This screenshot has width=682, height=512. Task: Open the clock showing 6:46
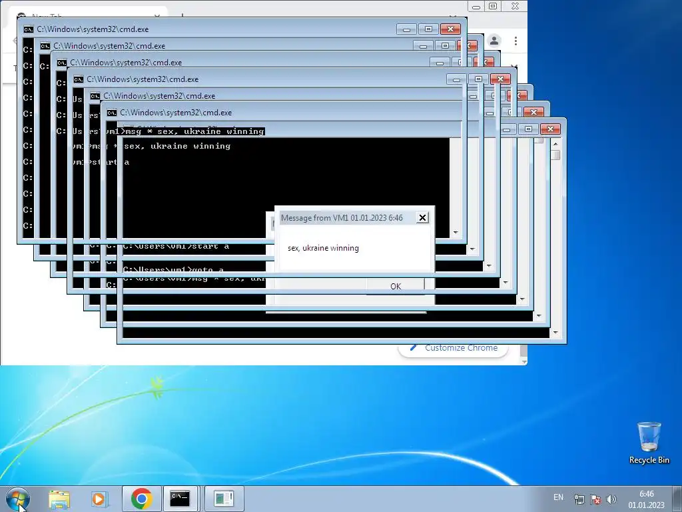646,499
